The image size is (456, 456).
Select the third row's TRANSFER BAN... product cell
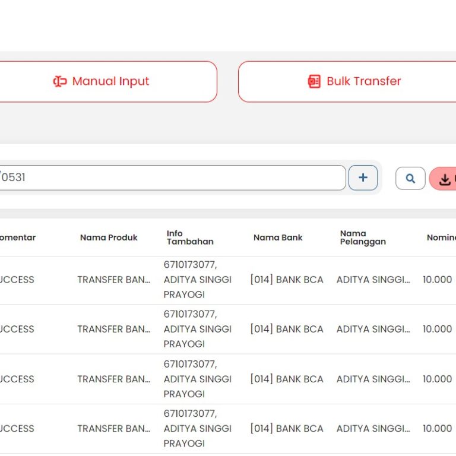tap(113, 379)
